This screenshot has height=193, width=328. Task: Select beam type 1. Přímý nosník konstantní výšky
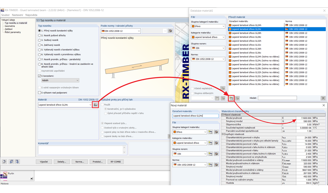[39, 31]
